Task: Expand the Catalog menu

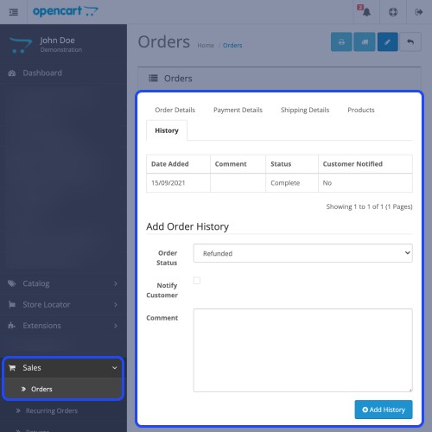Action: (x=63, y=283)
